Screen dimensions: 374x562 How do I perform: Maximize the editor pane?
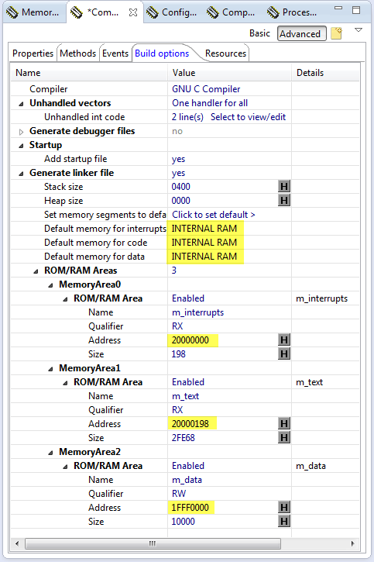click(x=355, y=10)
